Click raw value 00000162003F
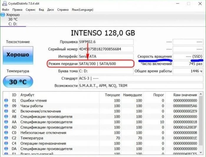 click(x=185, y=127)
